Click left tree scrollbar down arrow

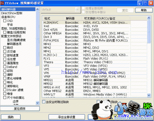(37, 103)
